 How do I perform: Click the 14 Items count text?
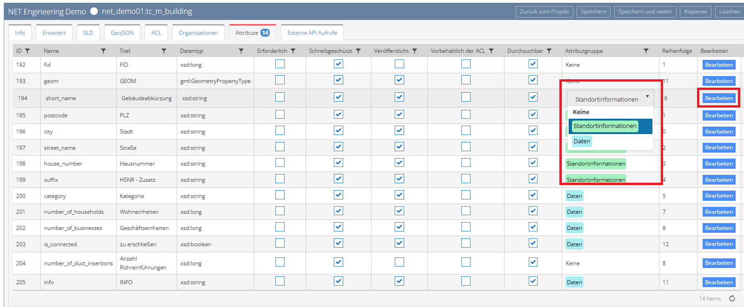click(710, 299)
